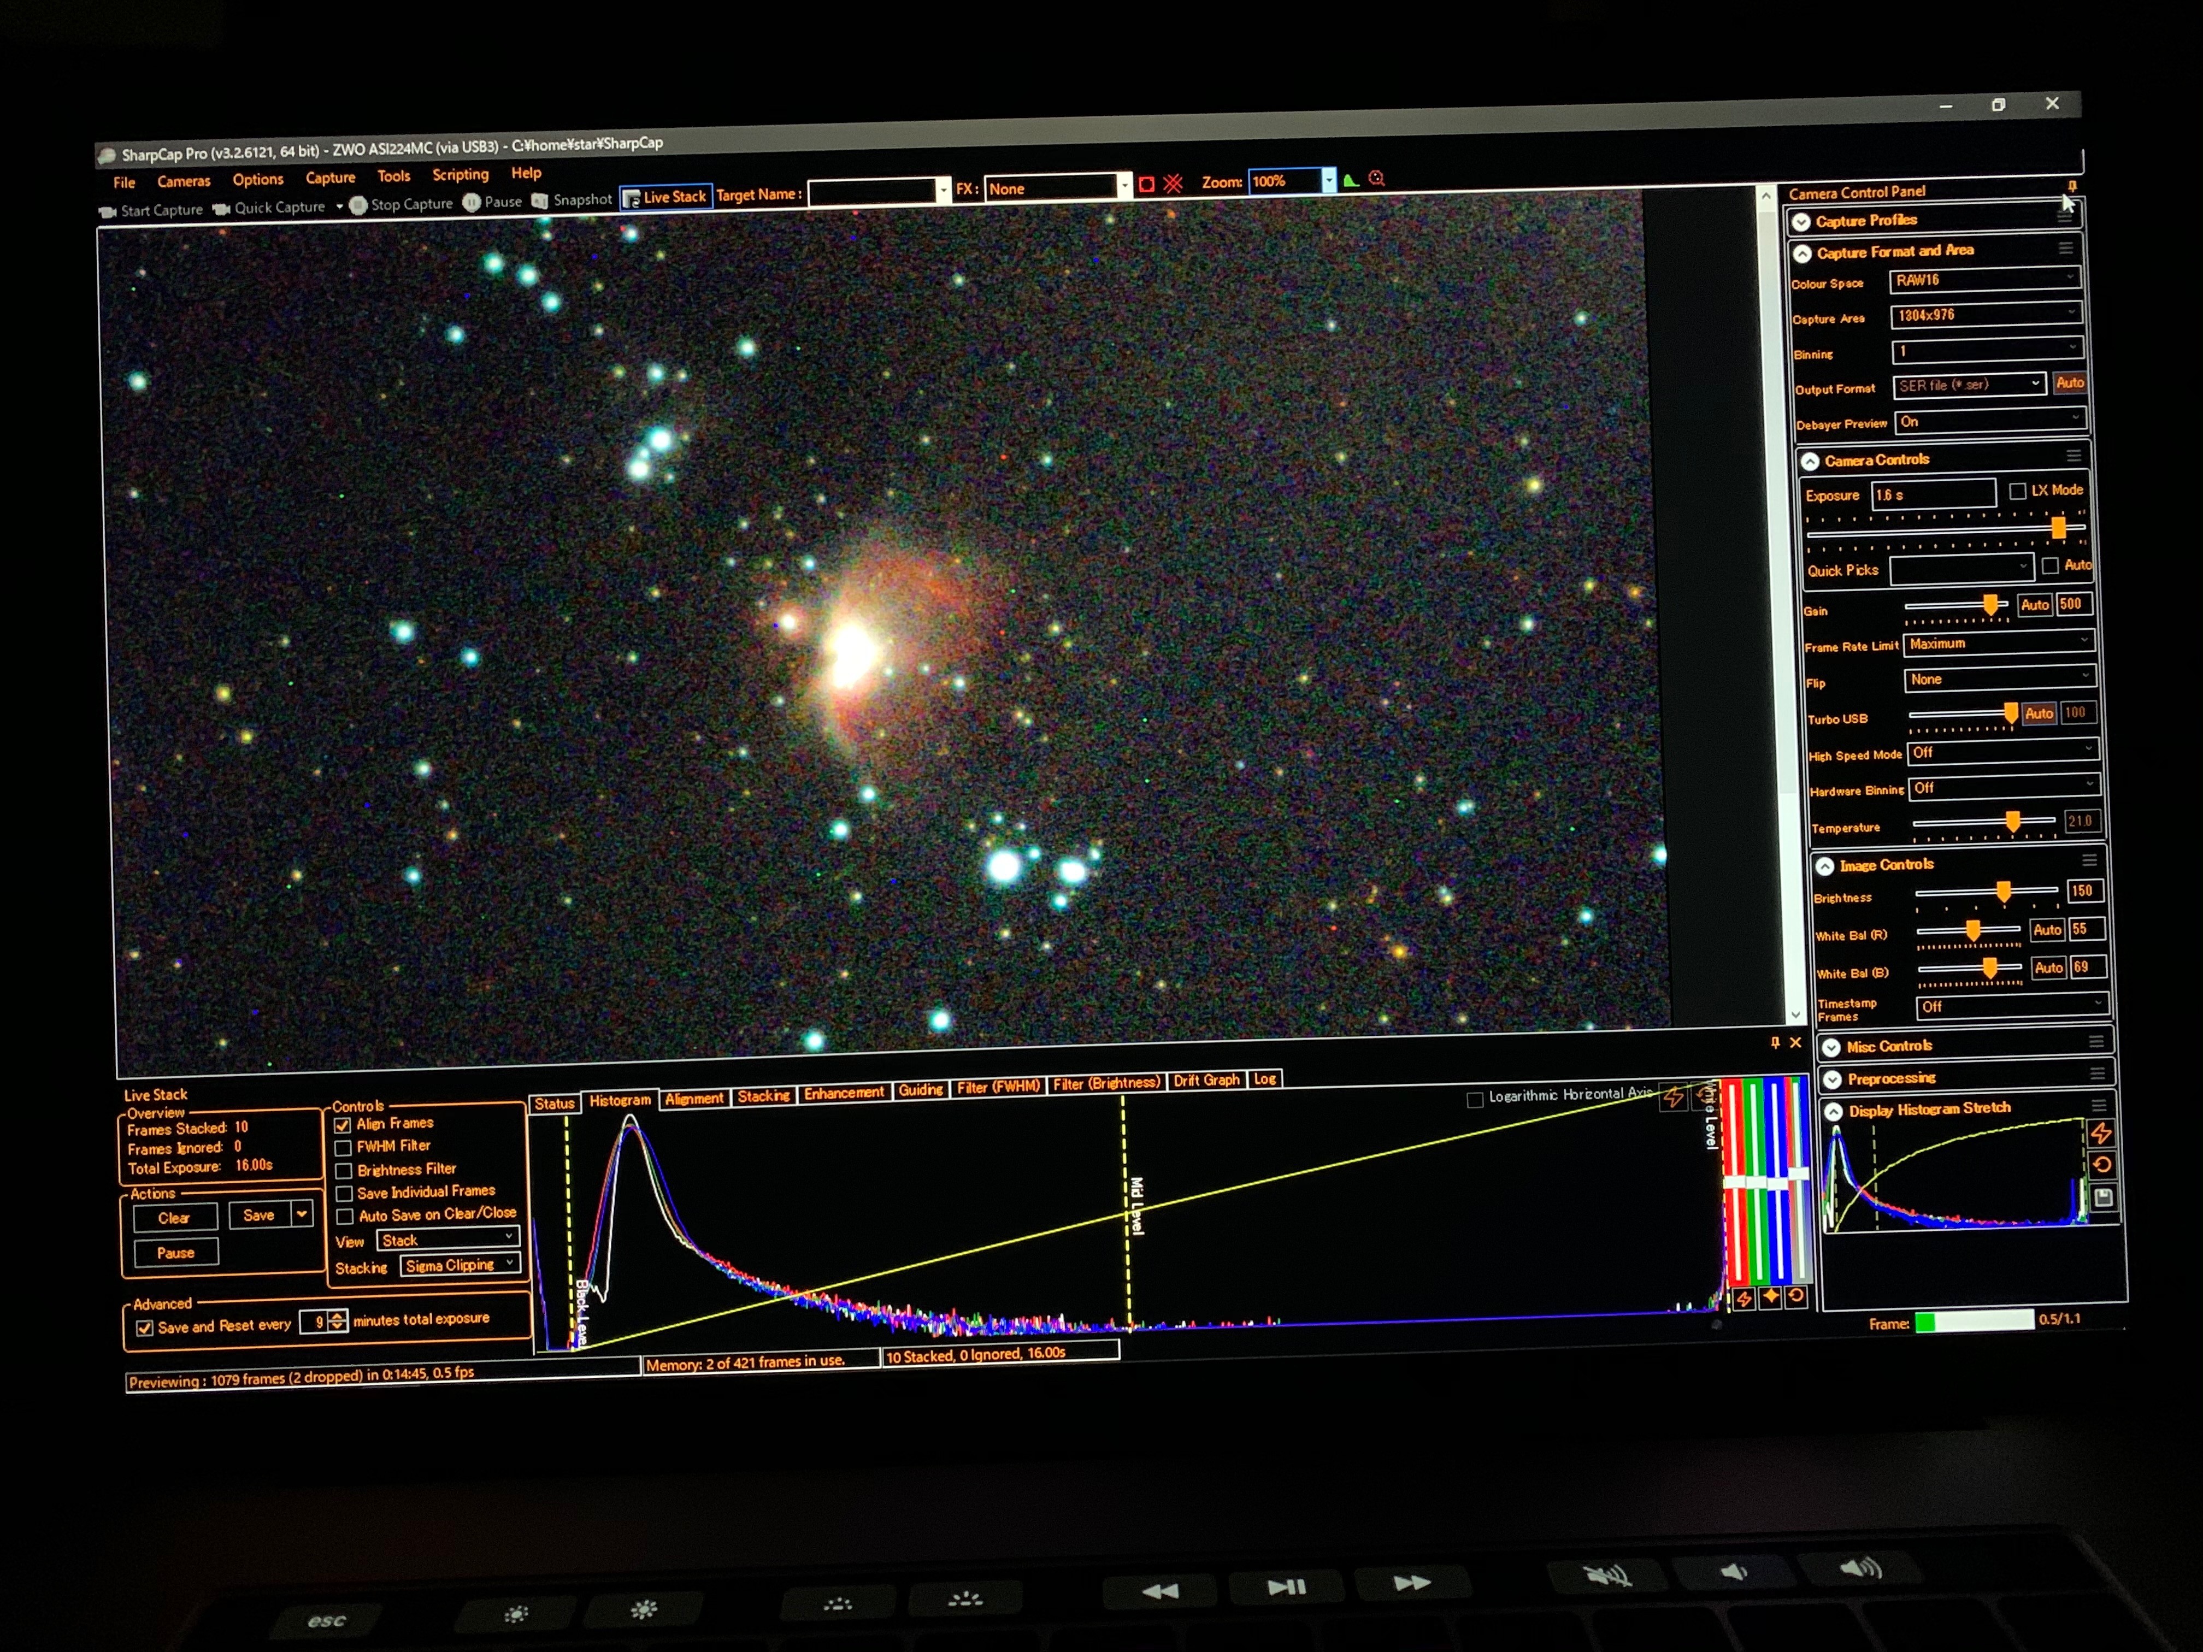
Task: Click the lightning auto-stretch icon in Display Histogram Stretch
Action: pos(2100,1133)
